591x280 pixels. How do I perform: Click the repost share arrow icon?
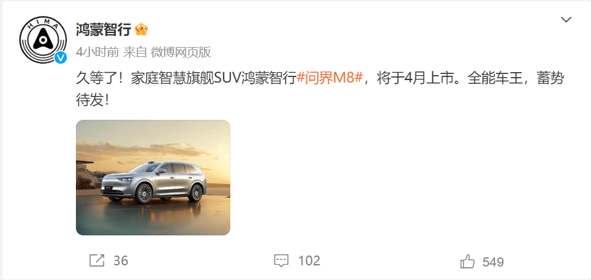(97, 261)
